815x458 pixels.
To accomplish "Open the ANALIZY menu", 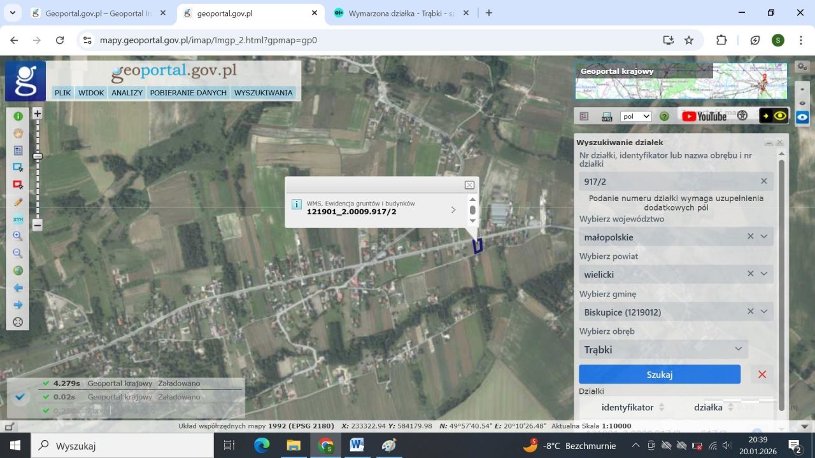I will pos(127,93).
